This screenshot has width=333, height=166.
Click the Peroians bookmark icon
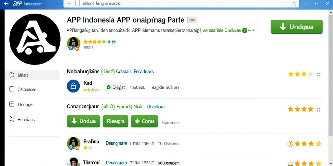12,119
